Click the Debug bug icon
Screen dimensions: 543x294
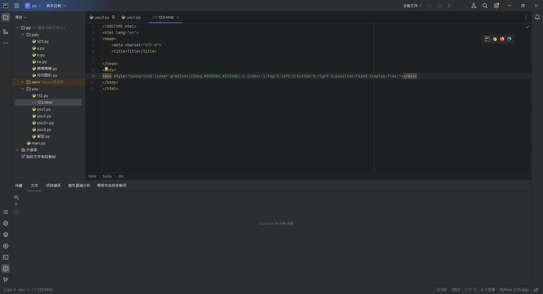pyautogui.click(x=439, y=6)
